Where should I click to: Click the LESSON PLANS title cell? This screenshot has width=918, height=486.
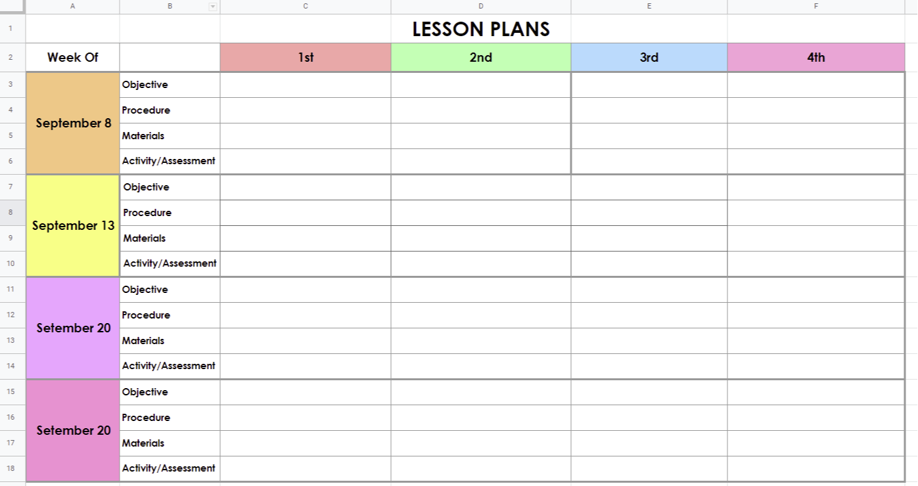click(481, 29)
